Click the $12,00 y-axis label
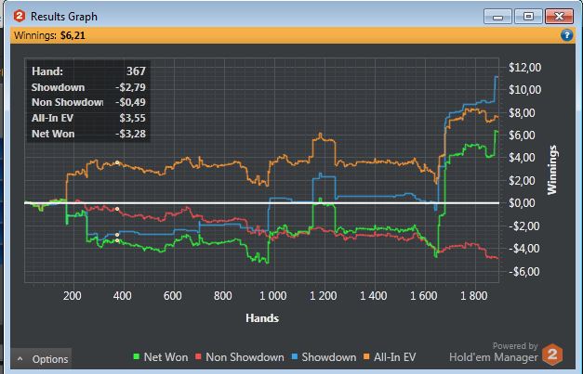583x374 pixels. click(x=524, y=68)
